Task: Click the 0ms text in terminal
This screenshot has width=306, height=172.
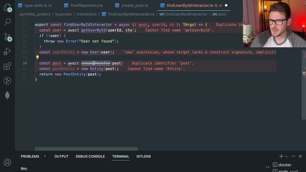Action: coord(24,169)
